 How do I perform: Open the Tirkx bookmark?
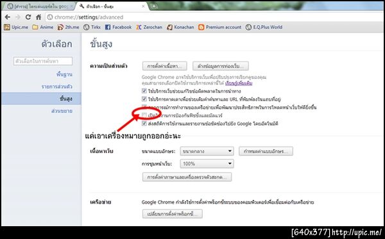[92, 27]
